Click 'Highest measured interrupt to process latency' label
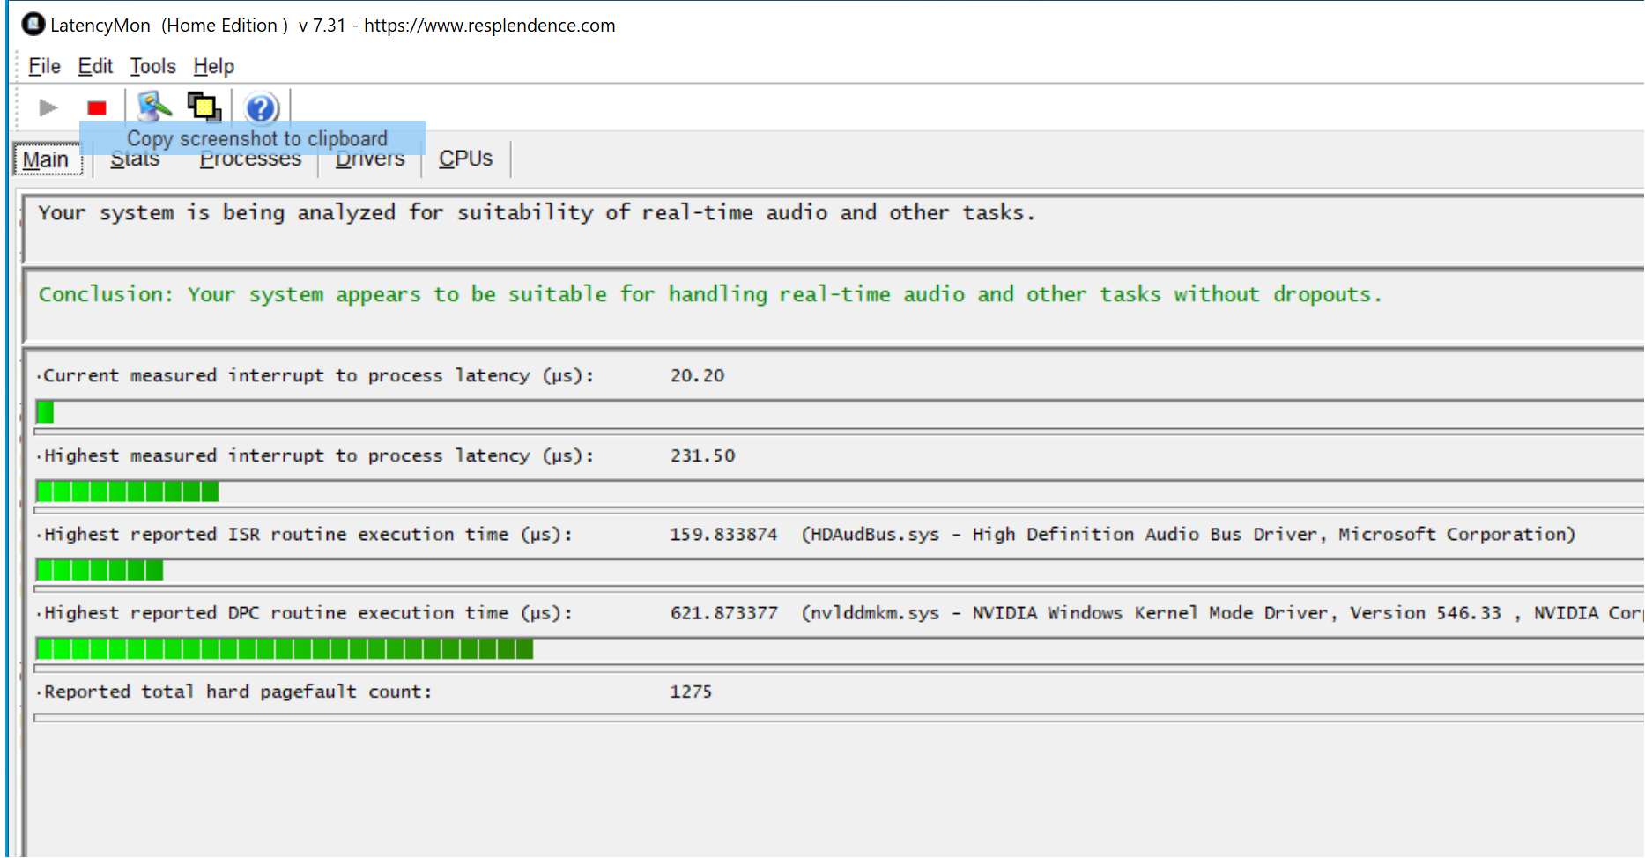This screenshot has height=858, width=1645. click(x=318, y=455)
